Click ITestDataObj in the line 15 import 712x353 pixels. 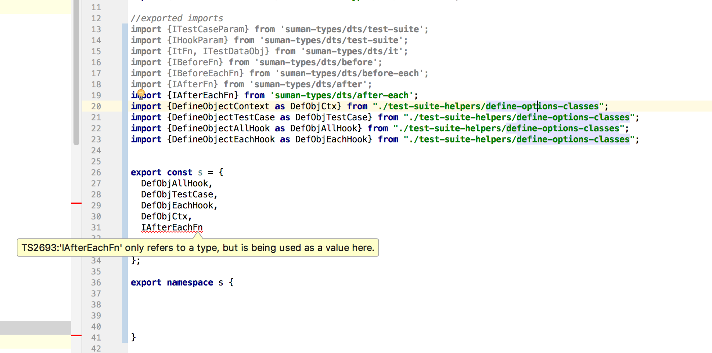click(x=234, y=51)
